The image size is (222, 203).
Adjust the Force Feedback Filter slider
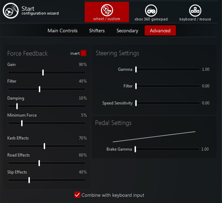40,89
